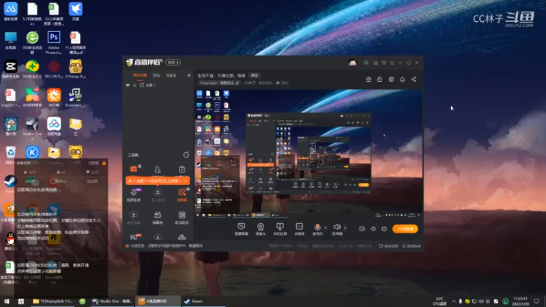Add a multimedia source (多媒体)
The image size is (546, 307).
299,229
